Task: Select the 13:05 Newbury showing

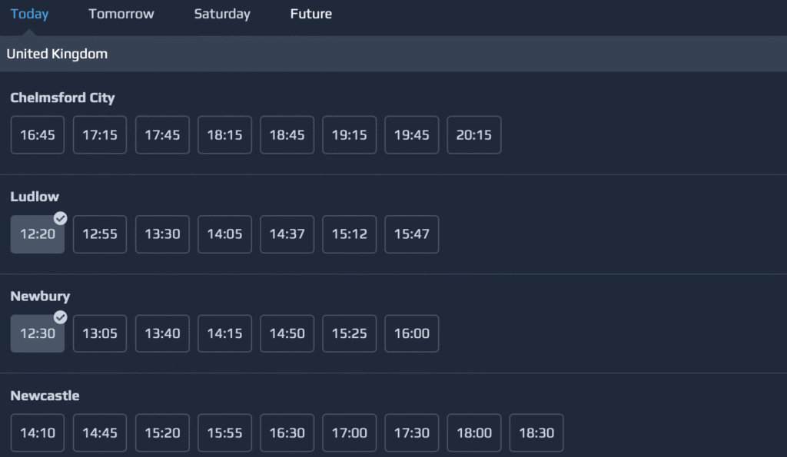Action: coord(99,333)
